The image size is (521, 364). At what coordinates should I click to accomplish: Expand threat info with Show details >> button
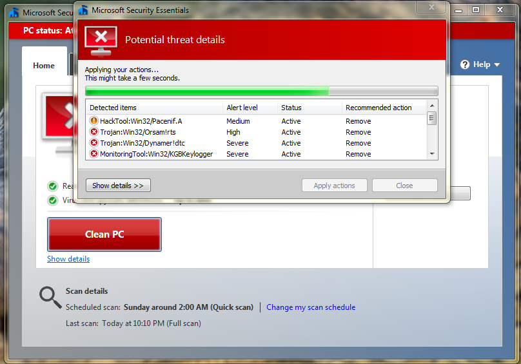(x=118, y=186)
